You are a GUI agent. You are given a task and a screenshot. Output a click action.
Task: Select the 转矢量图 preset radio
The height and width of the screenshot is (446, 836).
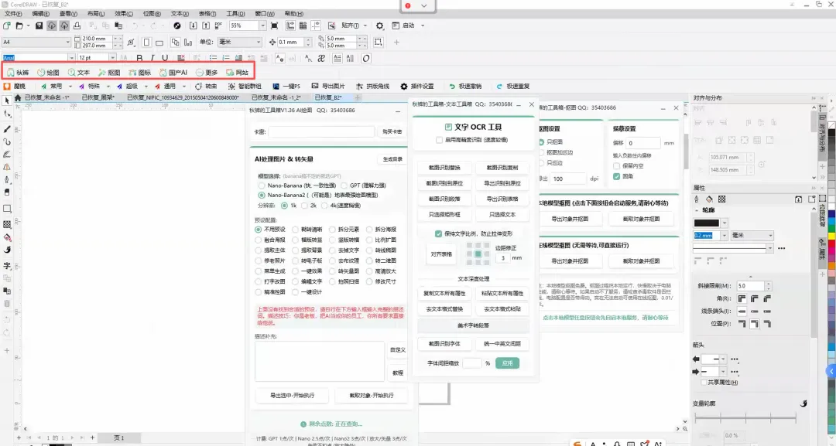(x=332, y=271)
